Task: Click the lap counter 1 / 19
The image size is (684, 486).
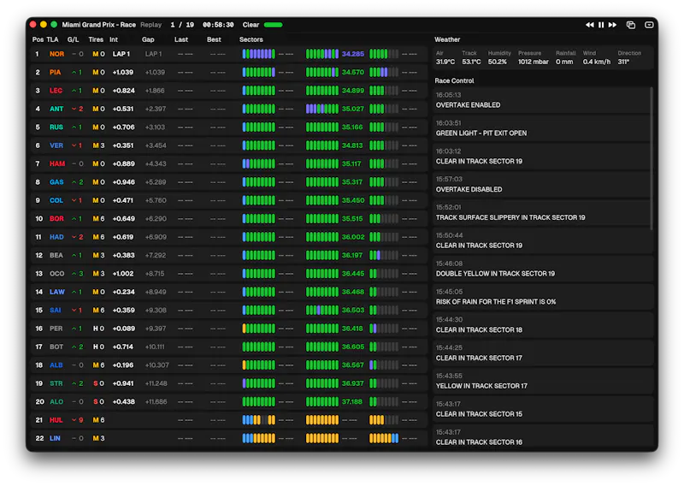Action: click(x=182, y=25)
